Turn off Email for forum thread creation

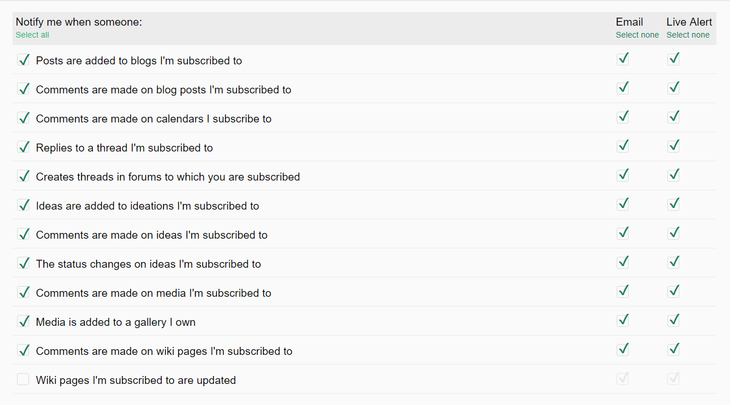[x=623, y=175]
